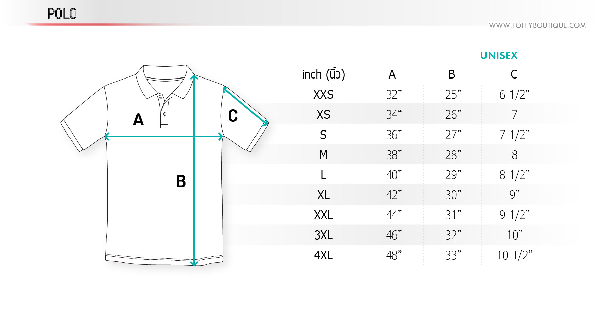
Task: Select the XXS size row label
Action: click(323, 95)
